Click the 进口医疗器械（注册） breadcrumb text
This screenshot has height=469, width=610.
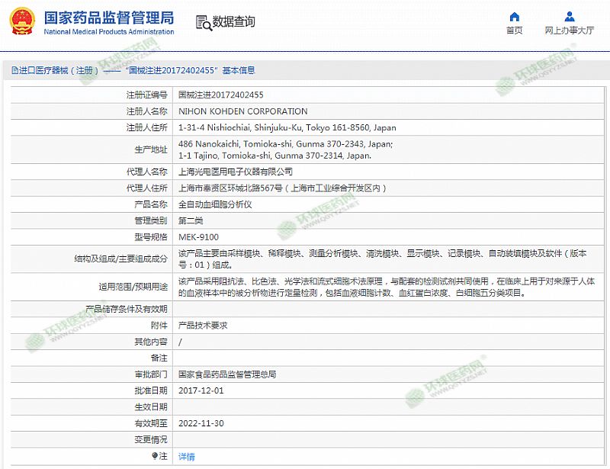tap(61, 70)
